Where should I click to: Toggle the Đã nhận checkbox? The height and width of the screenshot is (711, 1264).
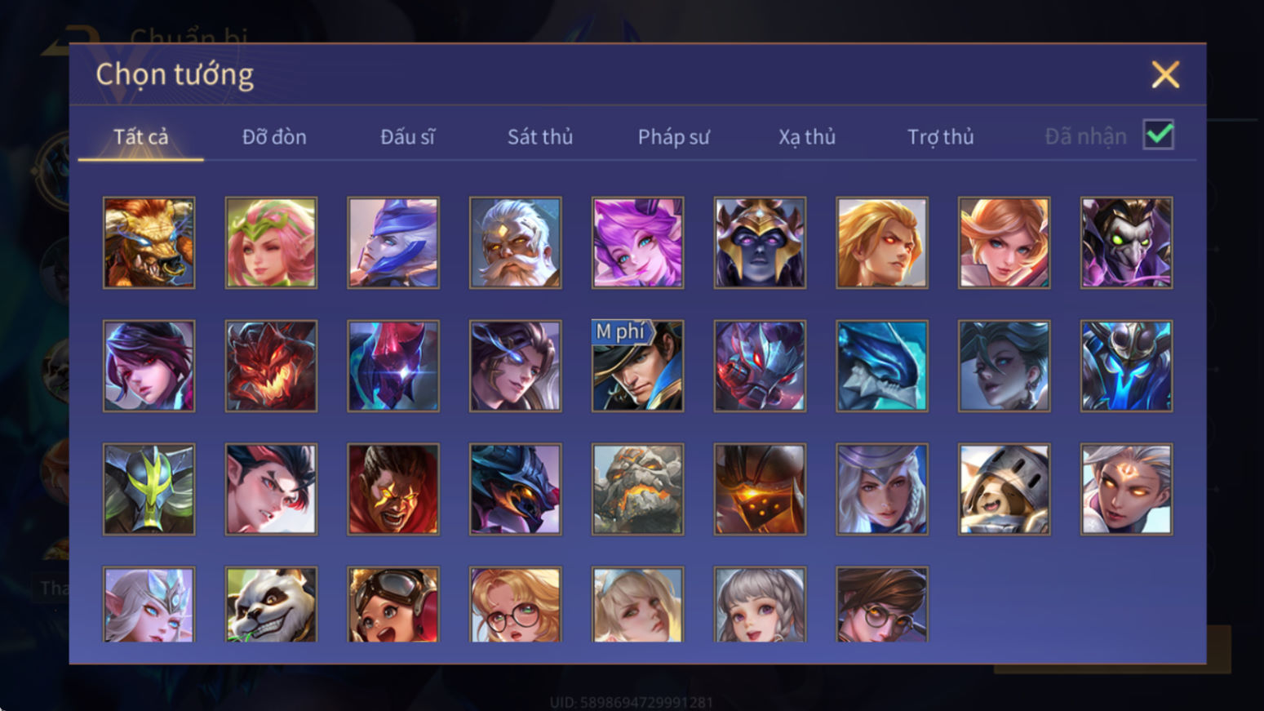point(1158,135)
